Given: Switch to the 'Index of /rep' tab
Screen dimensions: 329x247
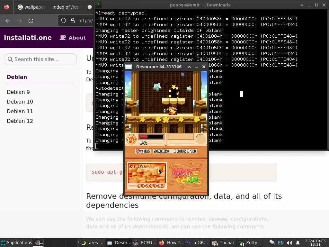Looking at the screenshot, I should tap(66, 7).
